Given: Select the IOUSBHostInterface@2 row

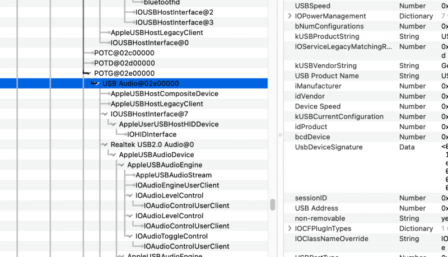Looking at the screenshot, I should pos(174,12).
